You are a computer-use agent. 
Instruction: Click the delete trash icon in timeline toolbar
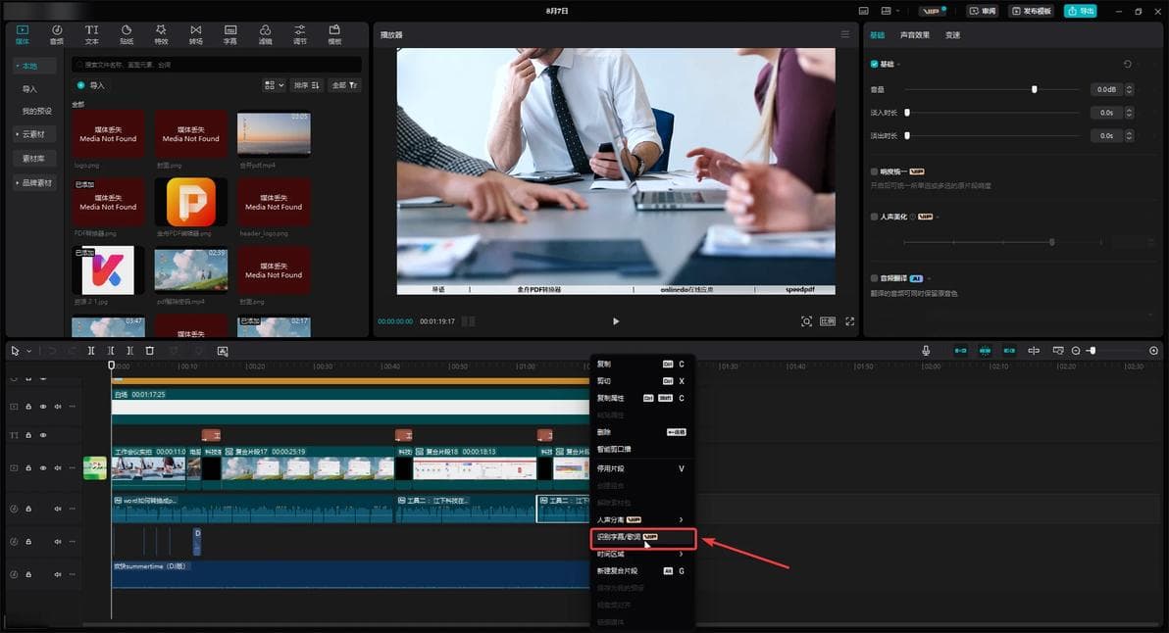(150, 351)
